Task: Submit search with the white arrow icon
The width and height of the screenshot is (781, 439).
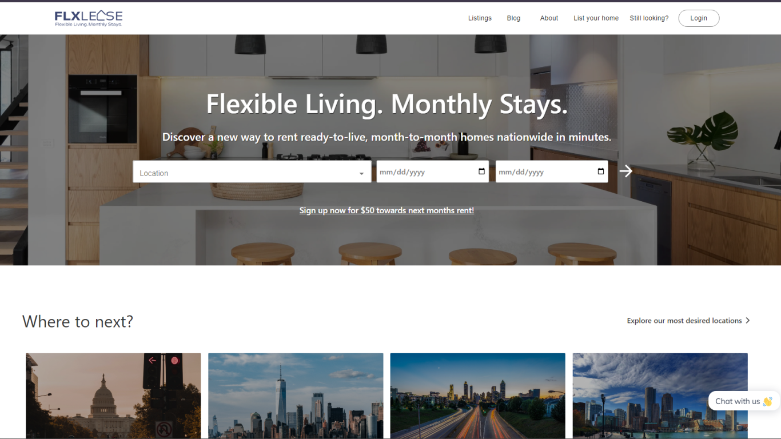Action: [x=626, y=171]
